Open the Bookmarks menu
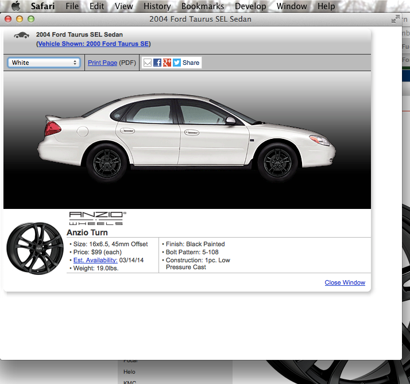The height and width of the screenshot is (384, 410). pyautogui.click(x=203, y=6)
